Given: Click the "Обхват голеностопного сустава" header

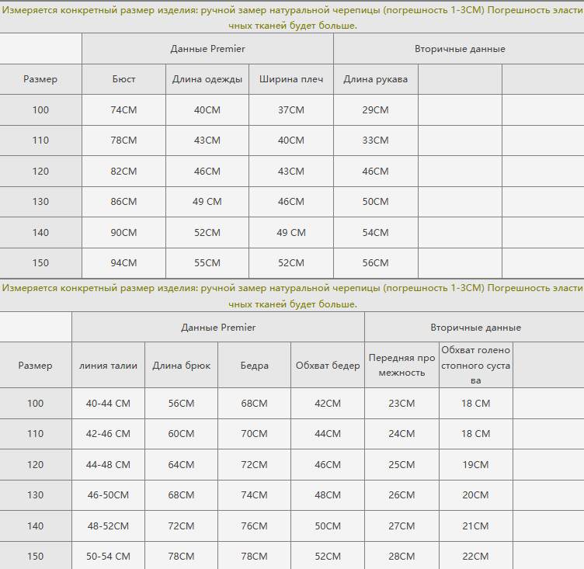Looking at the screenshot, I should (475, 366).
